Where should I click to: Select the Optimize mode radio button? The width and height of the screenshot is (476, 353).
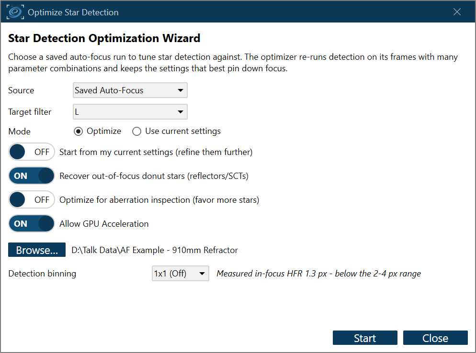[x=79, y=132]
